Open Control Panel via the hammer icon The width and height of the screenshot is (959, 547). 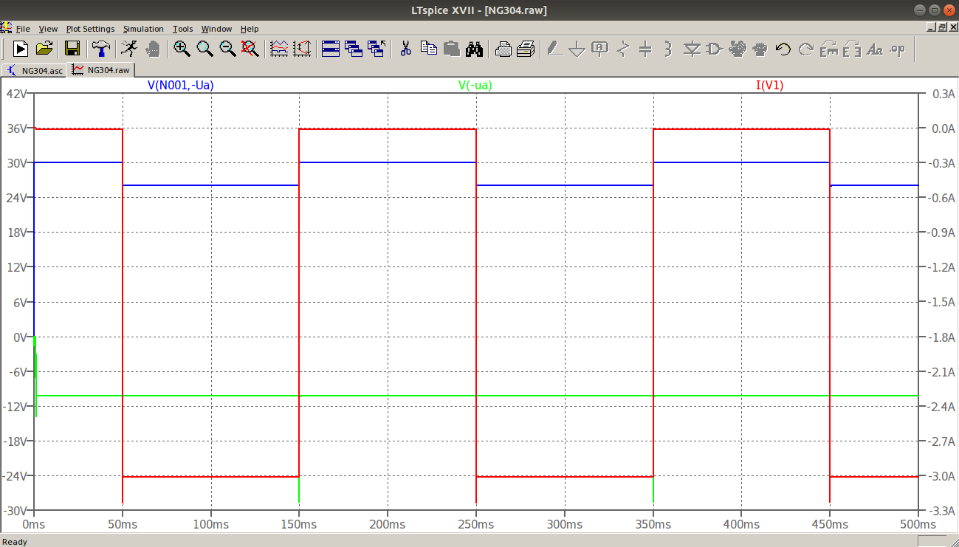click(x=100, y=49)
